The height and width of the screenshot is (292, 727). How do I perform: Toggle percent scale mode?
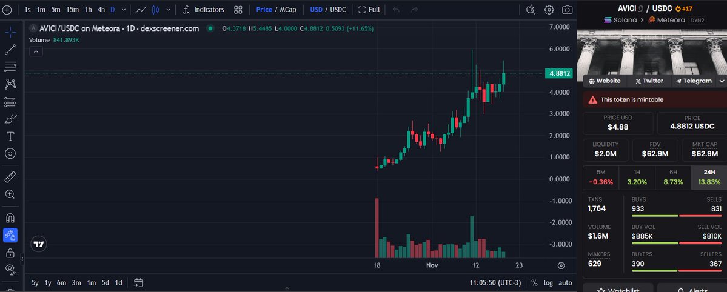tap(534, 283)
